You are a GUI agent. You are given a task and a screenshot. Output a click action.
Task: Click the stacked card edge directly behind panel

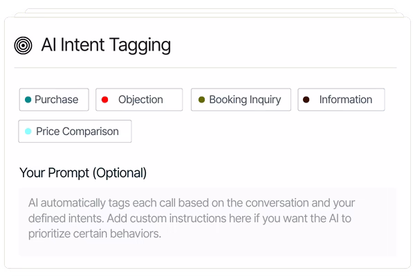pyautogui.click(x=209, y=15)
